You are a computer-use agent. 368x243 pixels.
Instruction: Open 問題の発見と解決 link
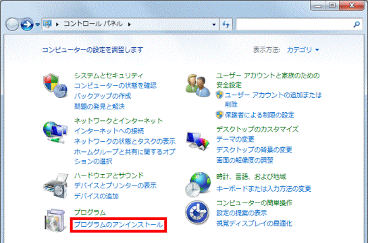tap(99, 106)
